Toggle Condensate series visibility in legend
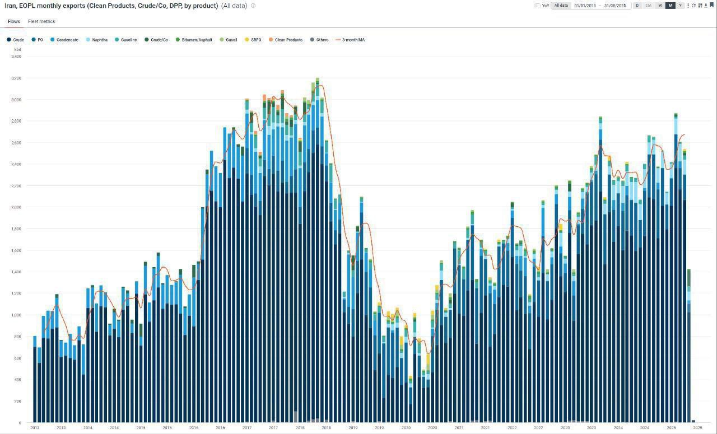717x434 pixels. tap(64, 40)
